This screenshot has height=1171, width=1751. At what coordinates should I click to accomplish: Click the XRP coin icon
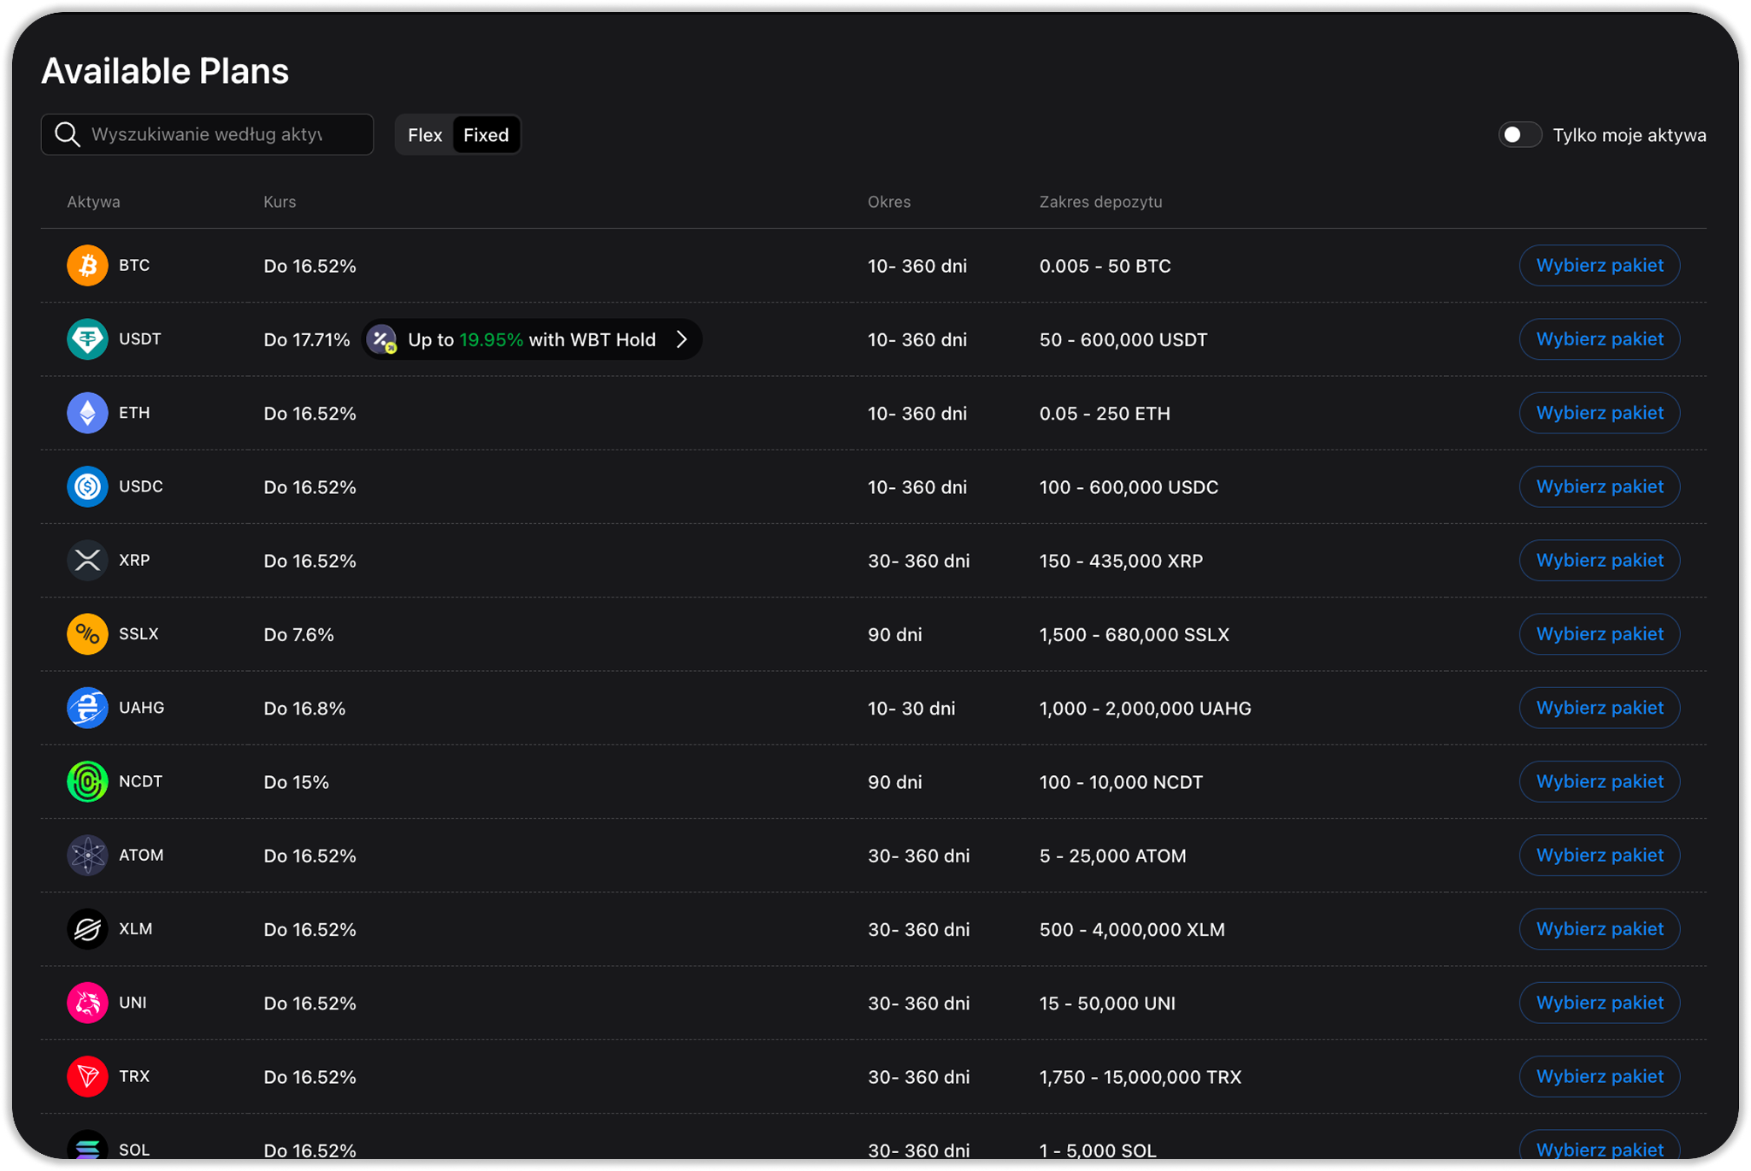[87, 561]
